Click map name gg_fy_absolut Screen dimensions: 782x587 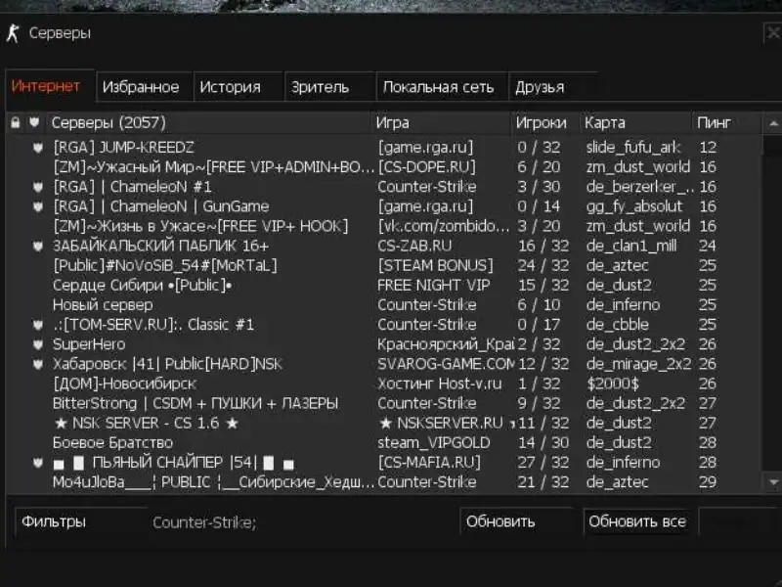click(634, 206)
